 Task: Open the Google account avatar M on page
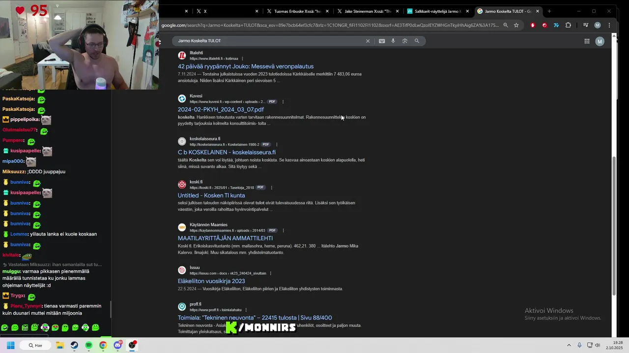[600, 41]
